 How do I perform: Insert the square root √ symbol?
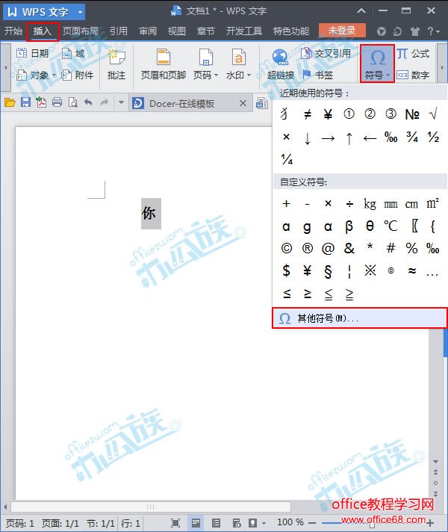coord(433,114)
